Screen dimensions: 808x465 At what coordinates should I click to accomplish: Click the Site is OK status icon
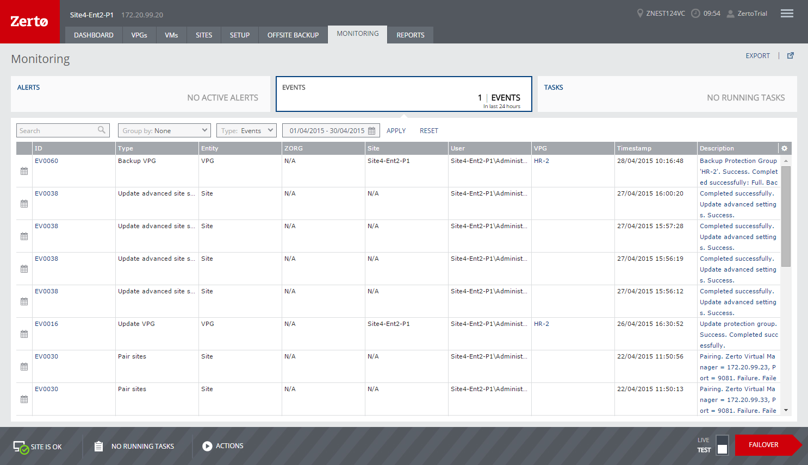point(21,447)
